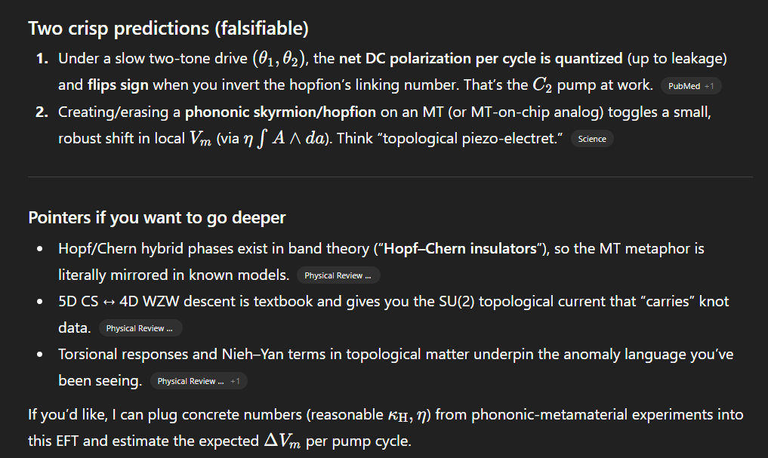This screenshot has height=458, width=768.
Task: Click the (θ1, θ2) math expression
Action: [279, 59]
